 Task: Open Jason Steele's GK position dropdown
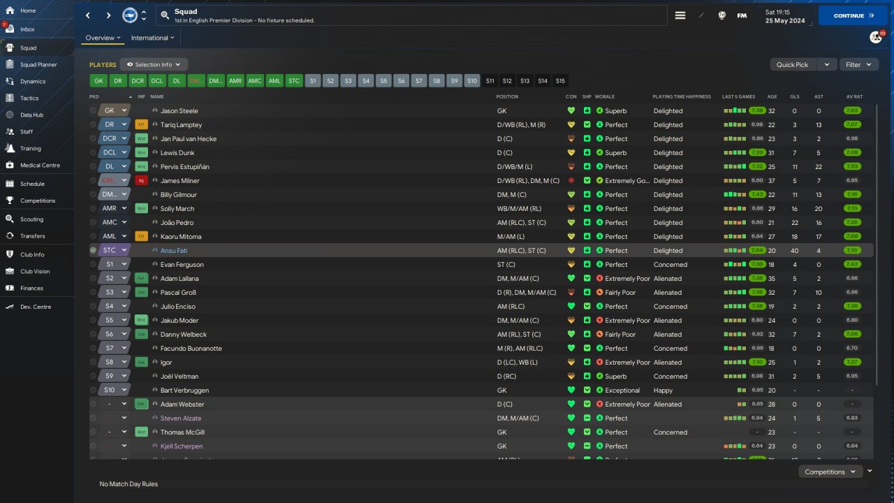[x=124, y=110]
